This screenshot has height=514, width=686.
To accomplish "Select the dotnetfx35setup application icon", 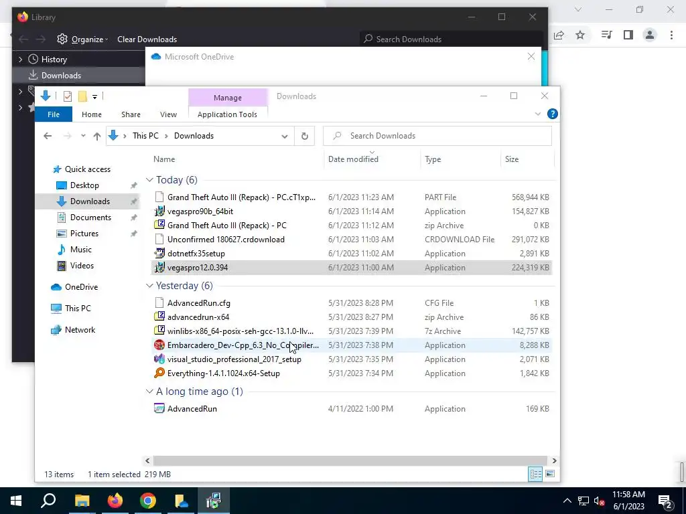I will 159,254.
